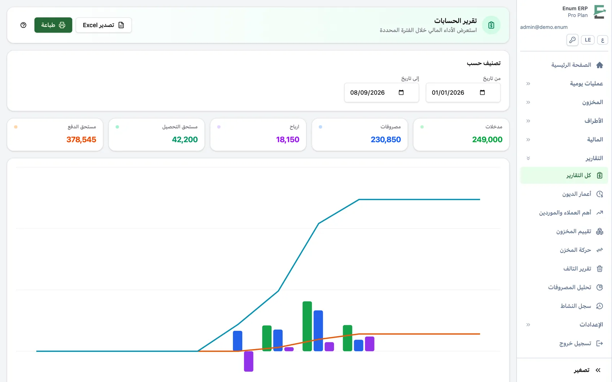Click تسجيل خروج logout icon

(x=600, y=343)
